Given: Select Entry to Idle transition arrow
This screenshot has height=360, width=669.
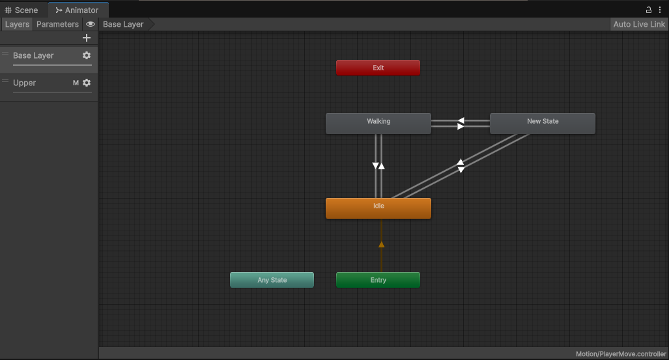Looking at the screenshot, I should 382,244.
